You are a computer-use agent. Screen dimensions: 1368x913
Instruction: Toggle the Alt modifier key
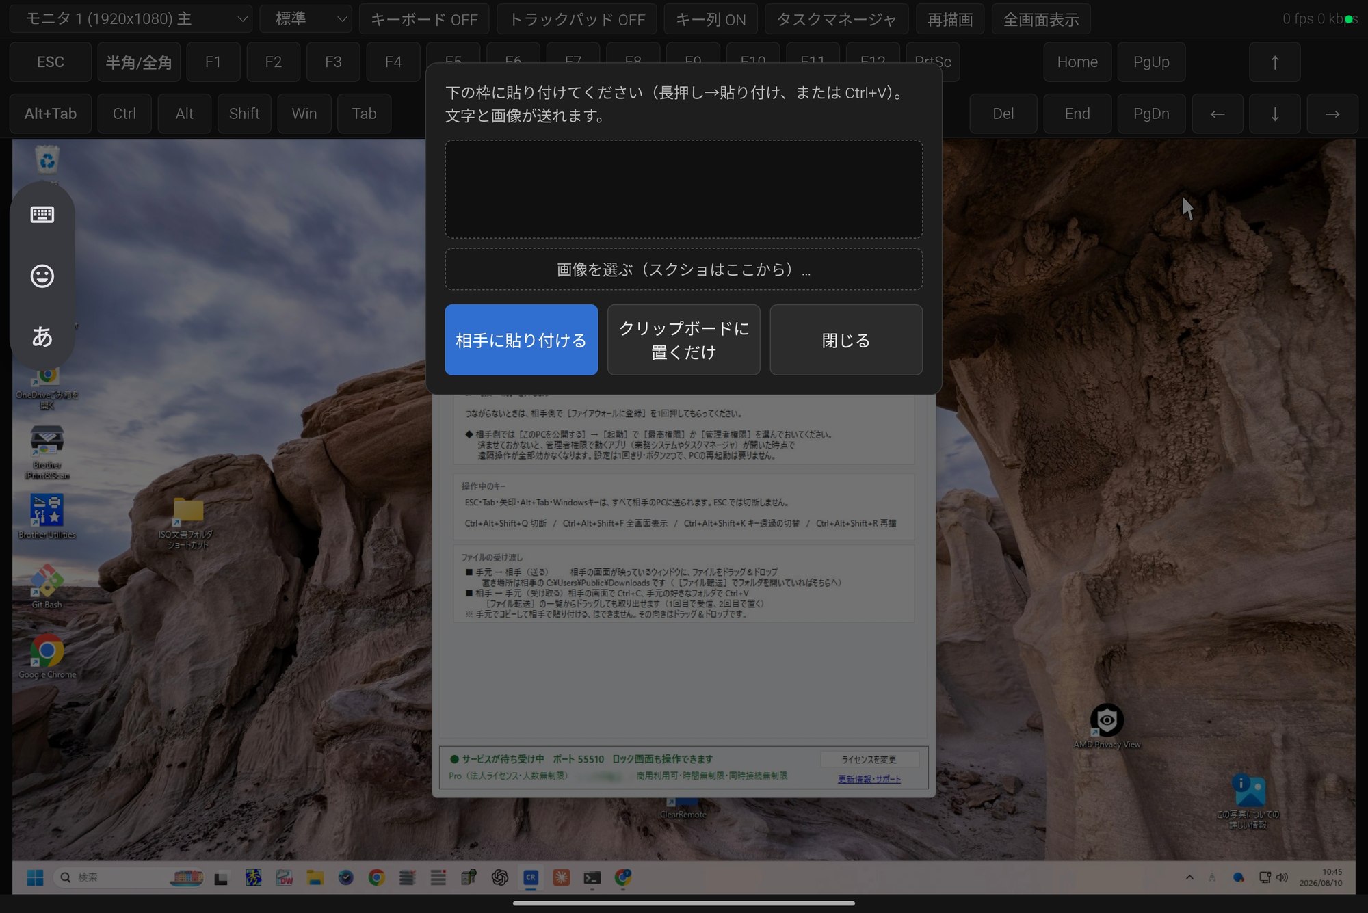pyautogui.click(x=184, y=114)
